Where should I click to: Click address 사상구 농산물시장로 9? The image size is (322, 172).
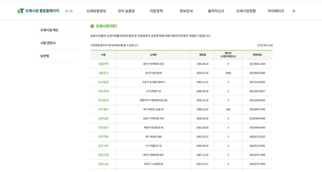pos(153,82)
